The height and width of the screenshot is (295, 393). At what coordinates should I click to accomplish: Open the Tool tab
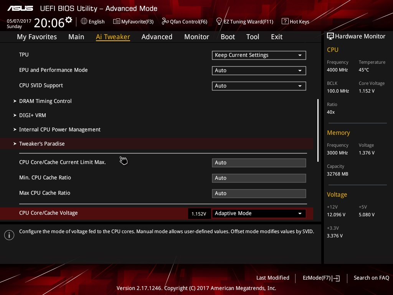click(x=253, y=37)
